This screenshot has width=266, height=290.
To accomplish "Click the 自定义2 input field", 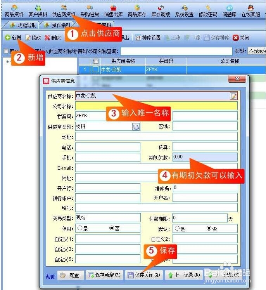I will (205, 239).
